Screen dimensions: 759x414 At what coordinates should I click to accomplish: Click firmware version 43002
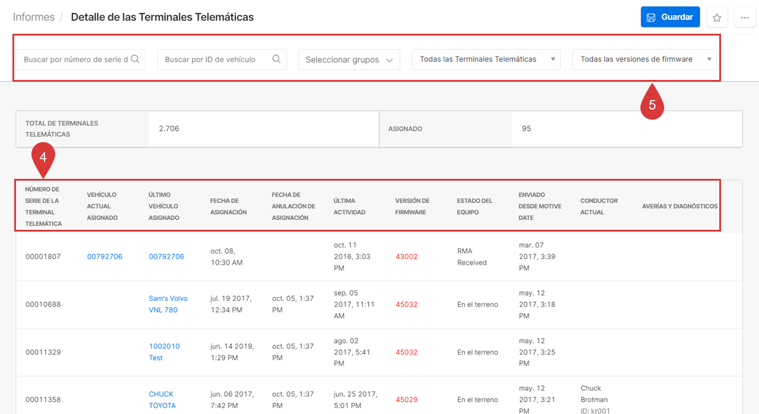pos(407,256)
